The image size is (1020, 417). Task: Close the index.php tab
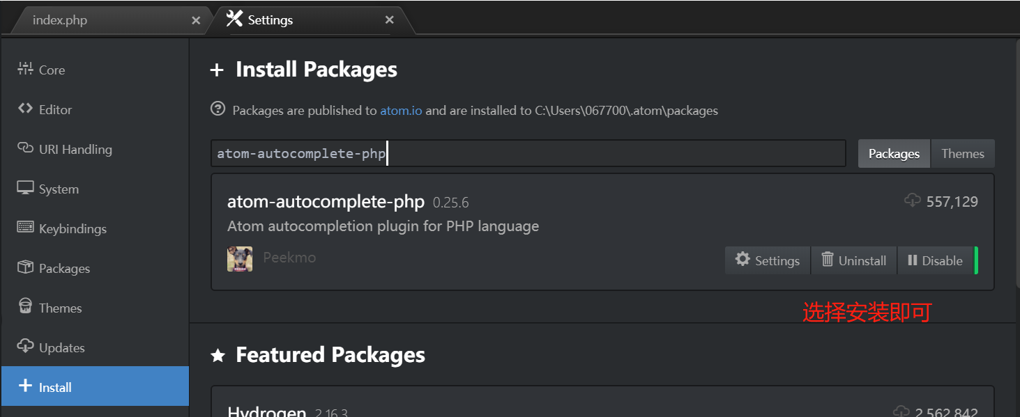tap(196, 21)
